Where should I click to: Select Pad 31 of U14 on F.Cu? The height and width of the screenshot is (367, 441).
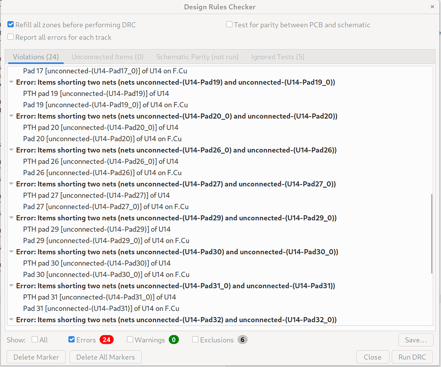coord(101,308)
